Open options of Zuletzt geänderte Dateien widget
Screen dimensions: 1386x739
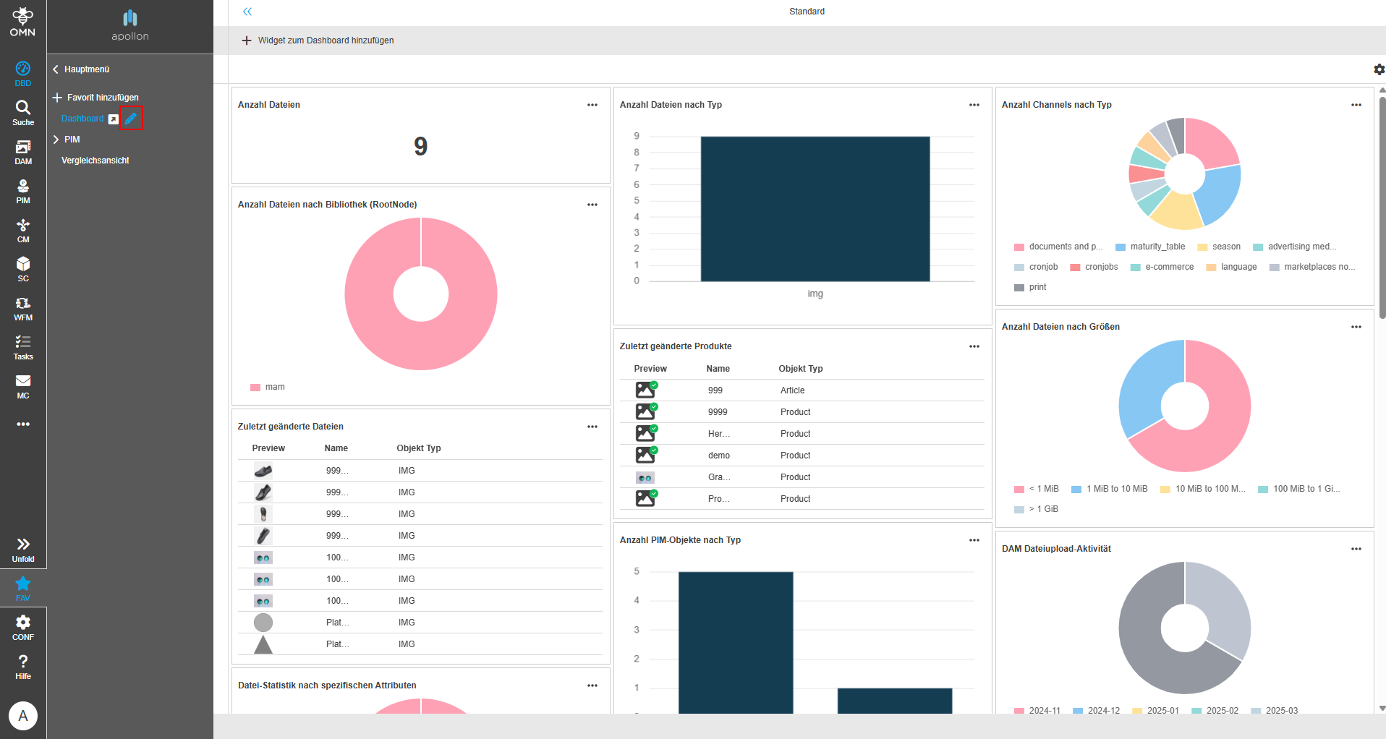[592, 427]
